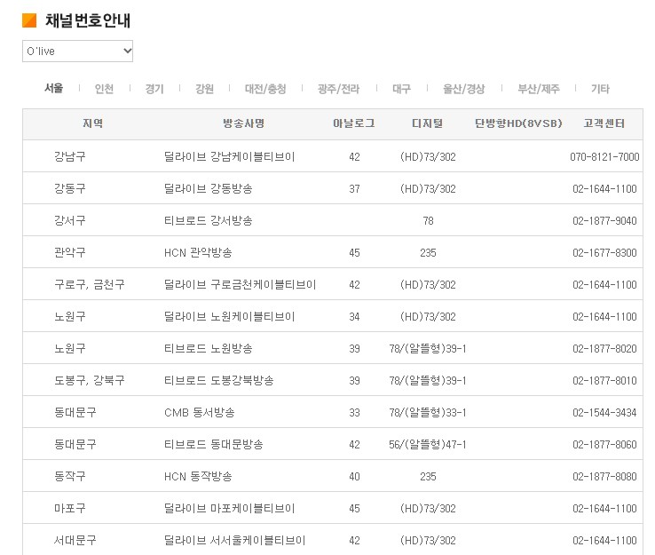Click the 강서구 region cell
655x555 pixels.
[70, 220]
